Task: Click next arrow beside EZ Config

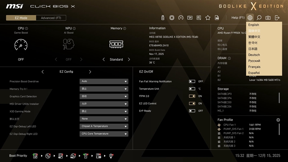Action: tap(90, 72)
